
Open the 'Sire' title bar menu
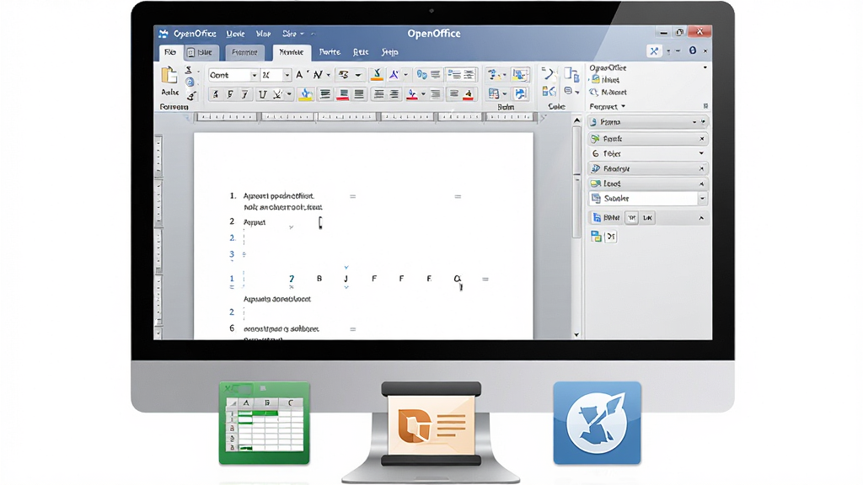(292, 34)
